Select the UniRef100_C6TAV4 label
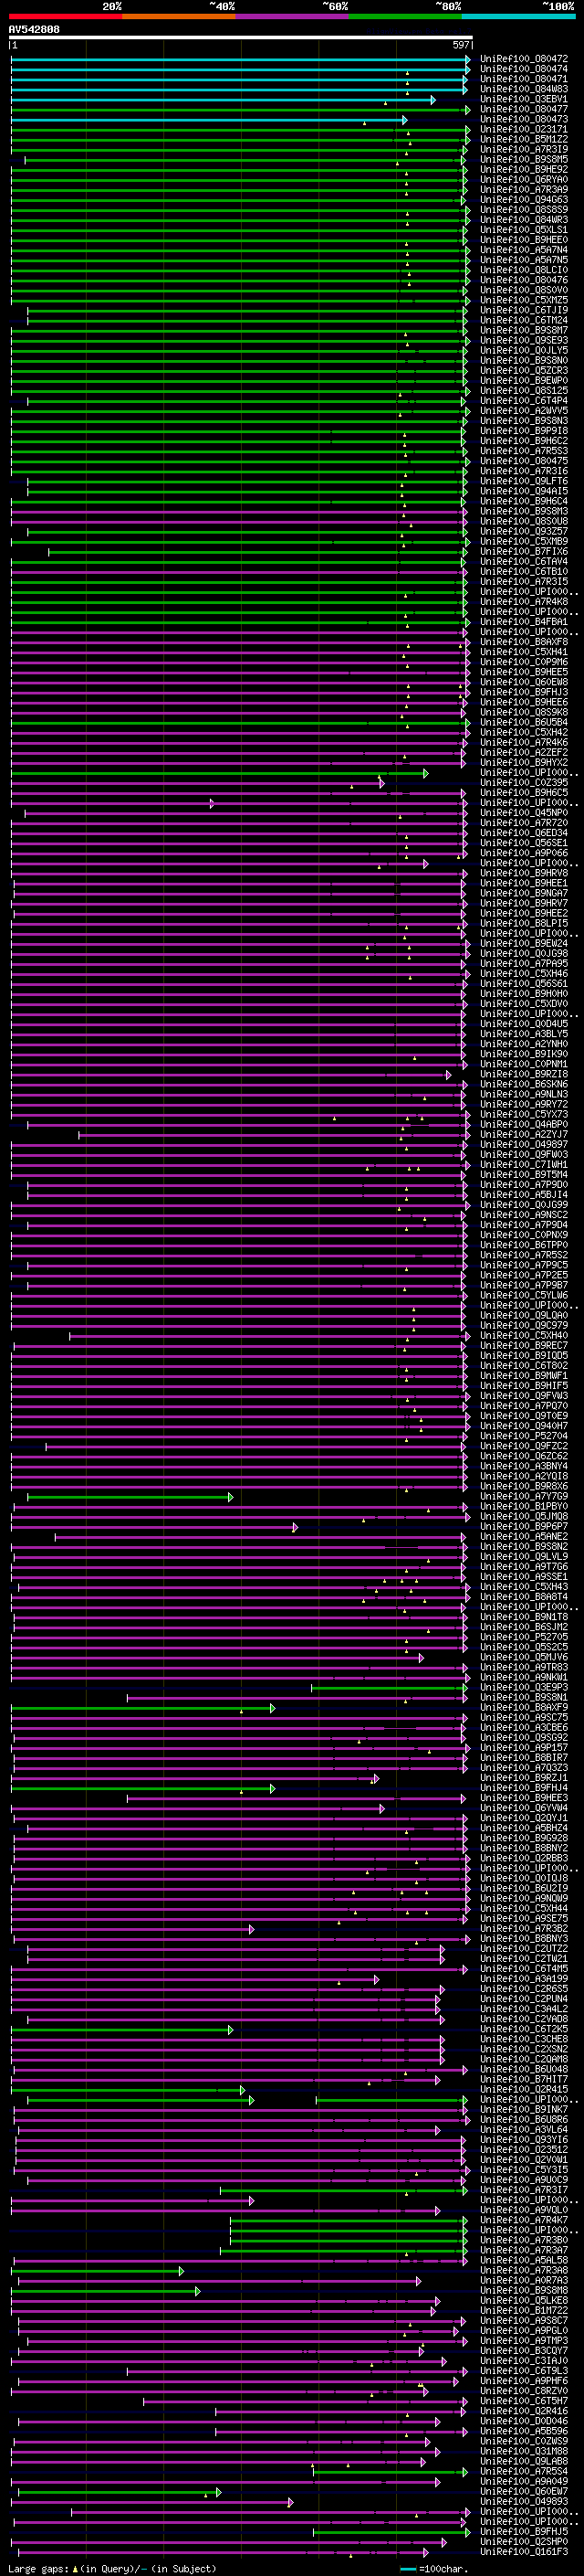Screen dimensions: 584x2576 [x=524, y=561]
